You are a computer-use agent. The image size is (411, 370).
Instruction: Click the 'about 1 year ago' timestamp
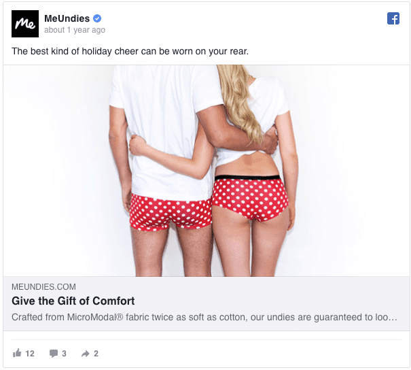75,30
